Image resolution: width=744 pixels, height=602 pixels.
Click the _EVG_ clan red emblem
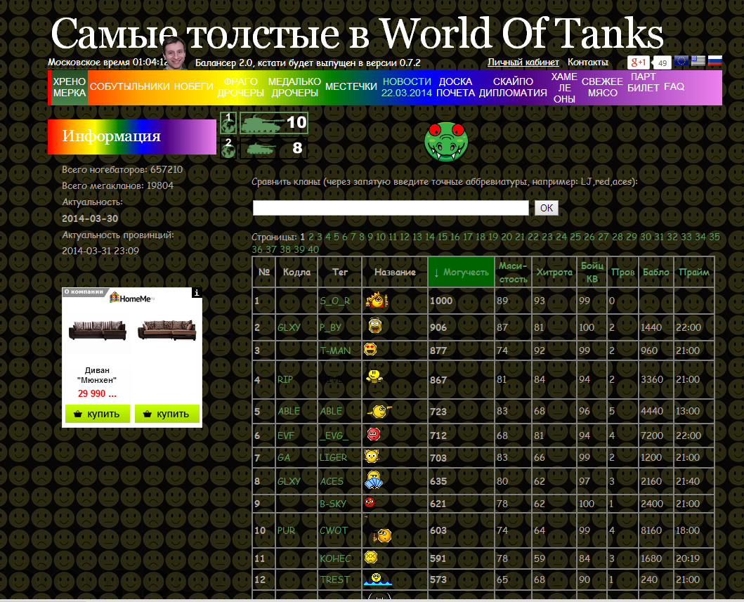(374, 433)
